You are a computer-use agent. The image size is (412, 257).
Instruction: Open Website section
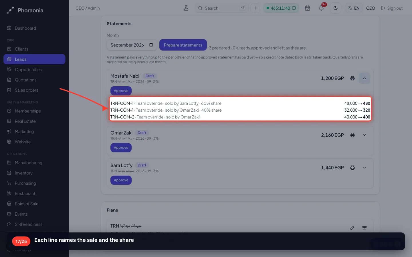pos(34,142)
